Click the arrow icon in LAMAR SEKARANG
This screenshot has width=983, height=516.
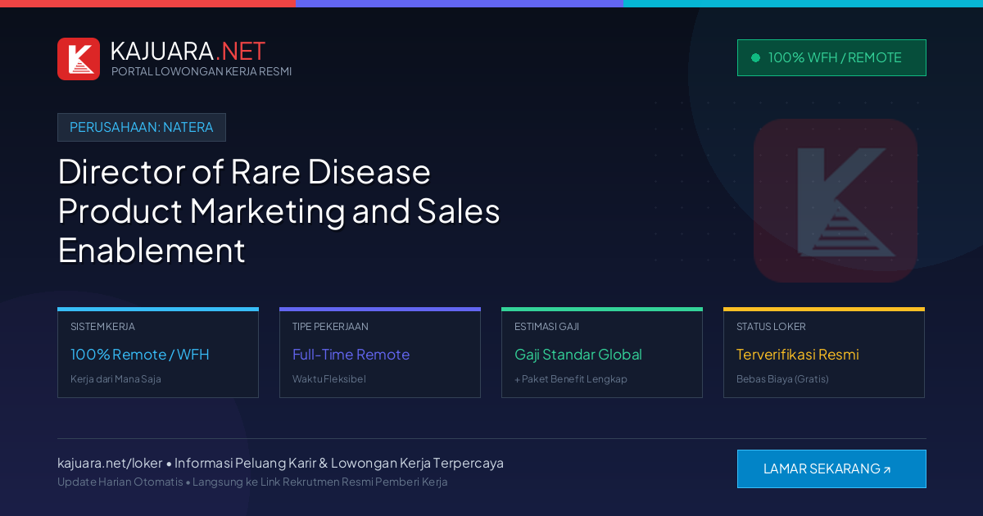tap(886, 470)
